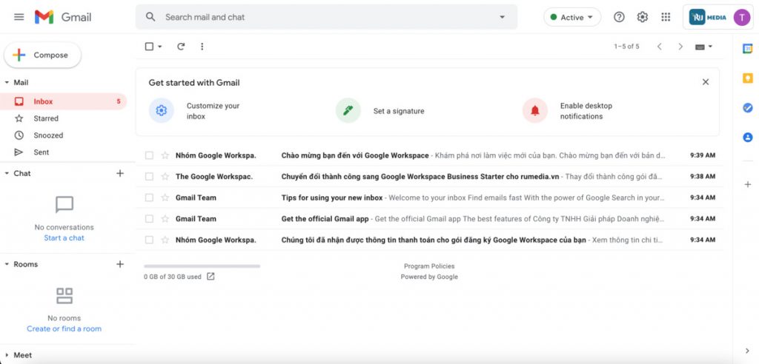Check the Chúng tôi đã nhận được email checkbox
The width and height of the screenshot is (759, 364).
(149, 240)
